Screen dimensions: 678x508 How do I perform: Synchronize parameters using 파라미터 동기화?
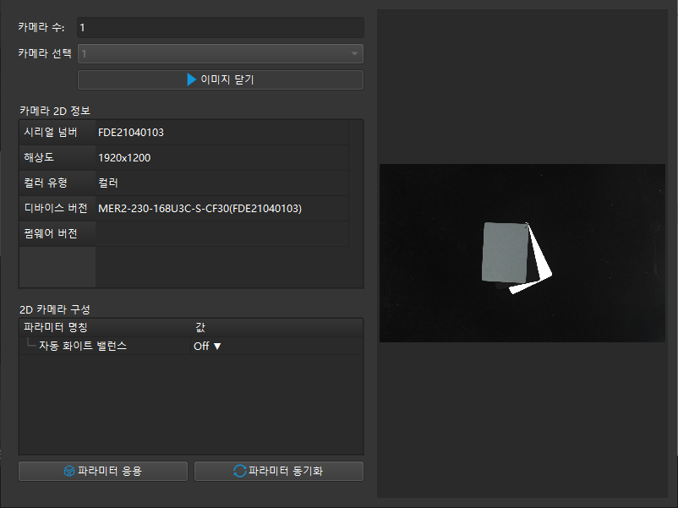279,472
